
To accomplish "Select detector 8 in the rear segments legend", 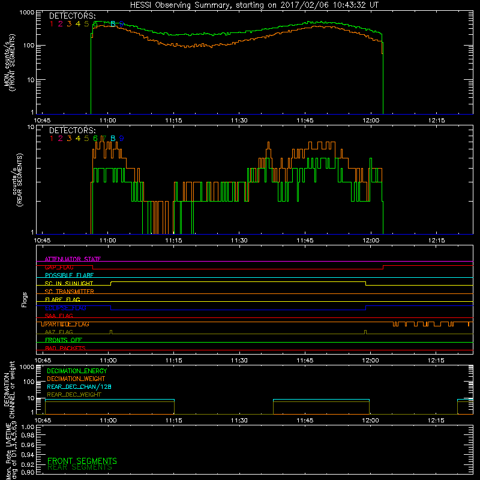I will coord(113,139).
